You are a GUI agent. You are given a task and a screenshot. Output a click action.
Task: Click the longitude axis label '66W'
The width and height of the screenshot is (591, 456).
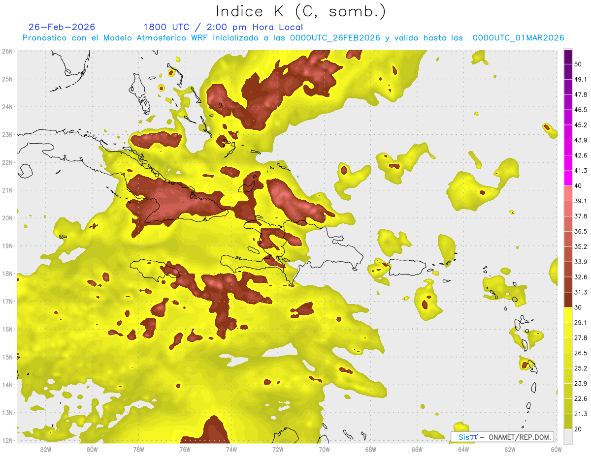[x=417, y=449]
